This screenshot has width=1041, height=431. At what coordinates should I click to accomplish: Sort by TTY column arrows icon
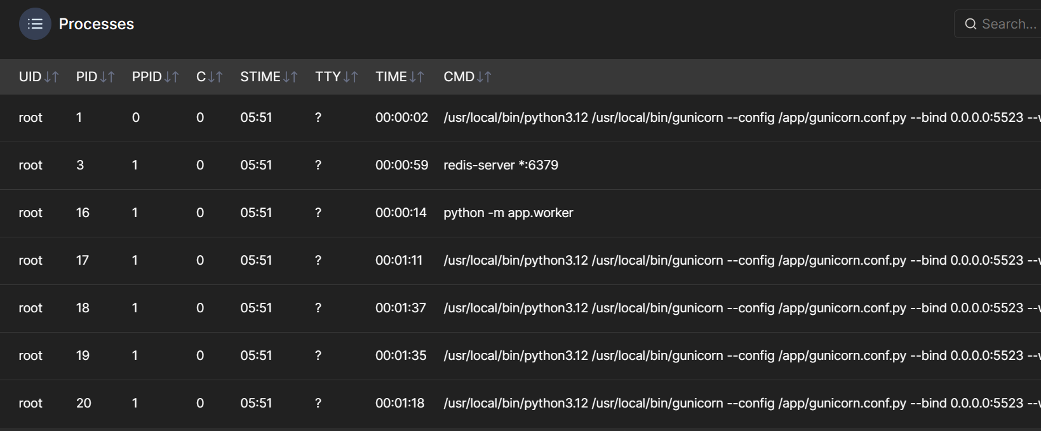[351, 77]
